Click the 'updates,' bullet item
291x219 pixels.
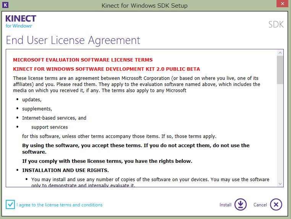click(32, 99)
